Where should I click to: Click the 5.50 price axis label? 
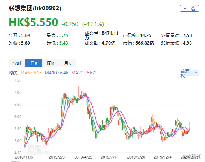pyautogui.click(x=18, y=129)
